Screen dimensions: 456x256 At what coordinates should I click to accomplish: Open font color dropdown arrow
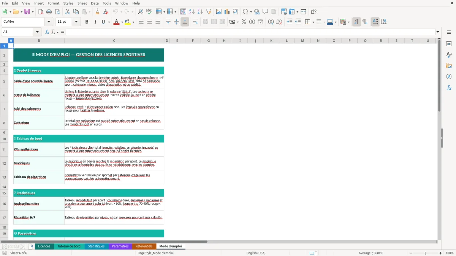[122, 22]
